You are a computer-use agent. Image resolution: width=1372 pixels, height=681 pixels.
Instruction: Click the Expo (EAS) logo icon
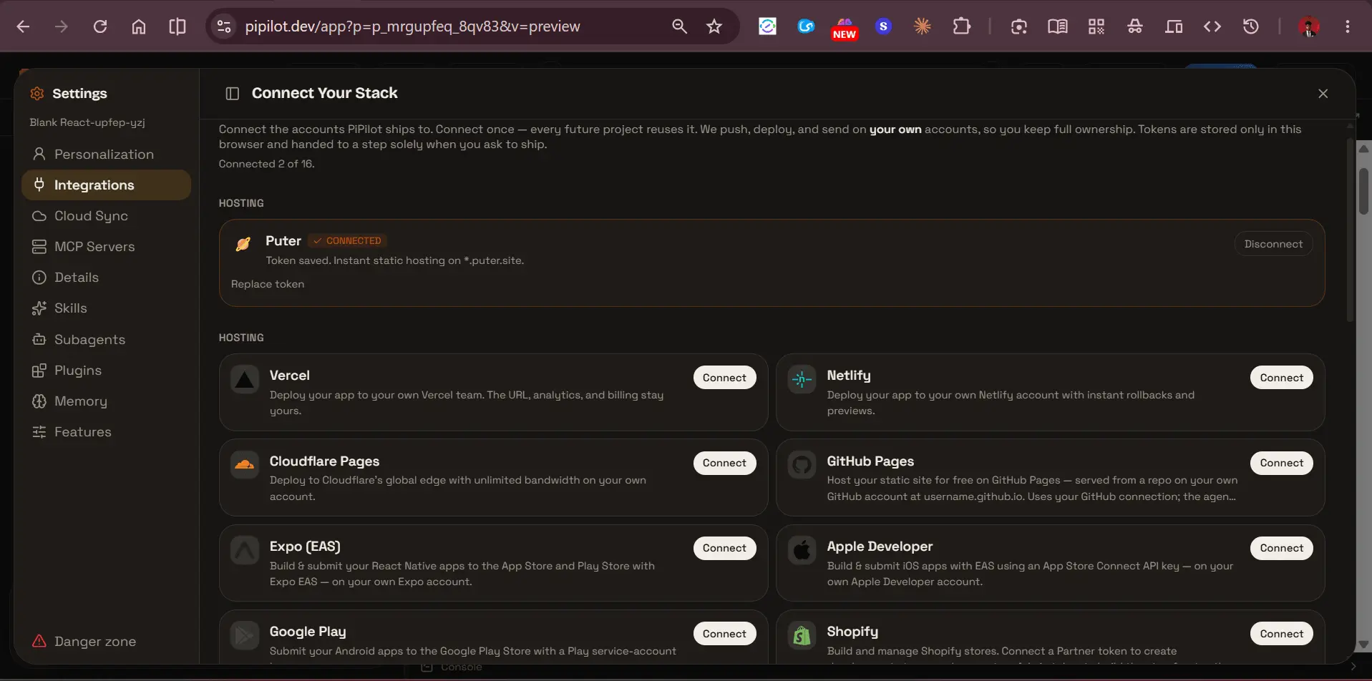245,550
